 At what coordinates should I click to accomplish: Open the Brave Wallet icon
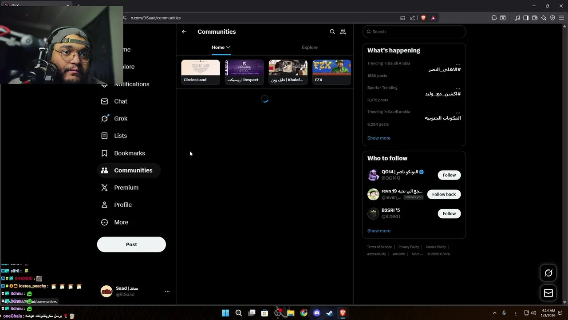pos(535,18)
